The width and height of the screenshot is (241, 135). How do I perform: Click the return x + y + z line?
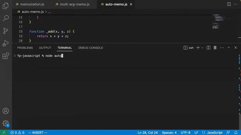tap(53, 36)
